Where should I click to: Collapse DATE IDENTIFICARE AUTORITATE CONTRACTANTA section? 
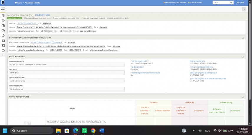[243, 38]
